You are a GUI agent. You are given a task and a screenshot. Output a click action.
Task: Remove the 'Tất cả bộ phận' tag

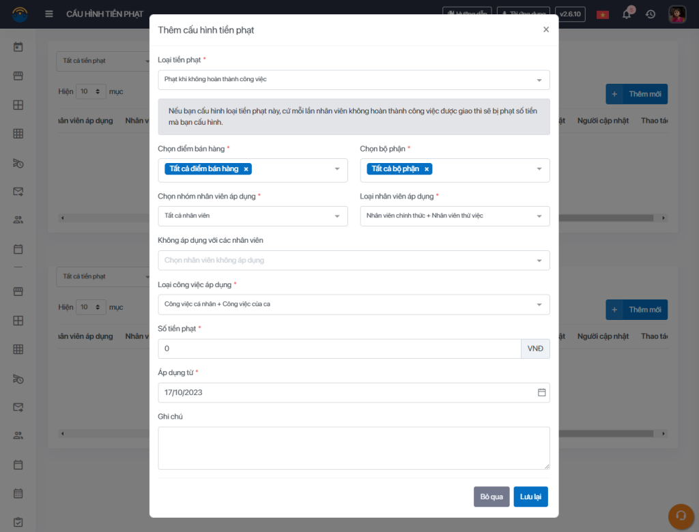427,169
